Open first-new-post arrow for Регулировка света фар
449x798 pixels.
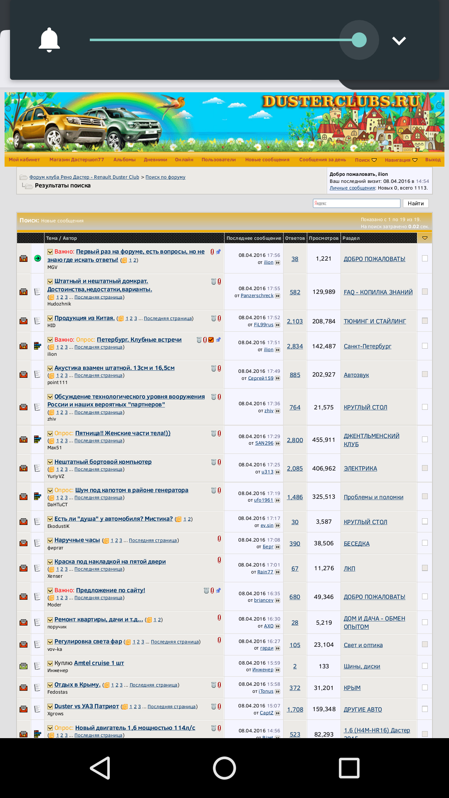(x=50, y=642)
